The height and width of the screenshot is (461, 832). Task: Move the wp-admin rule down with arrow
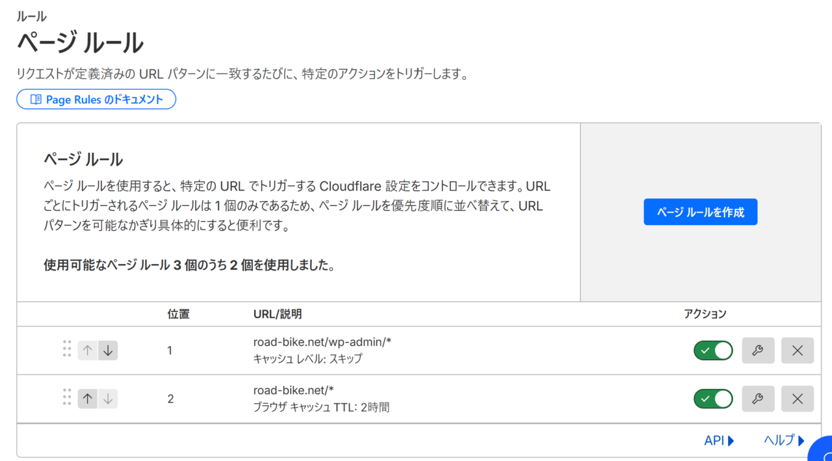(108, 350)
